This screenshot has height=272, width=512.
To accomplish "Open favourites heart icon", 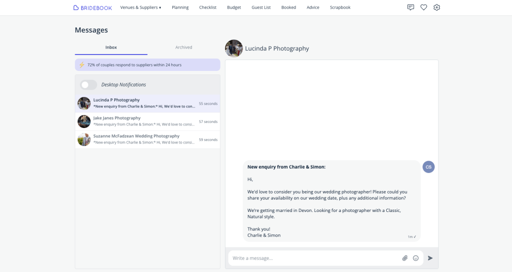I will point(423,7).
